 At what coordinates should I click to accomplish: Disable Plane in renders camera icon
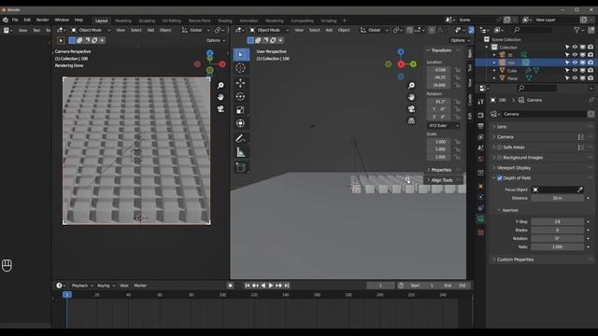591,78
